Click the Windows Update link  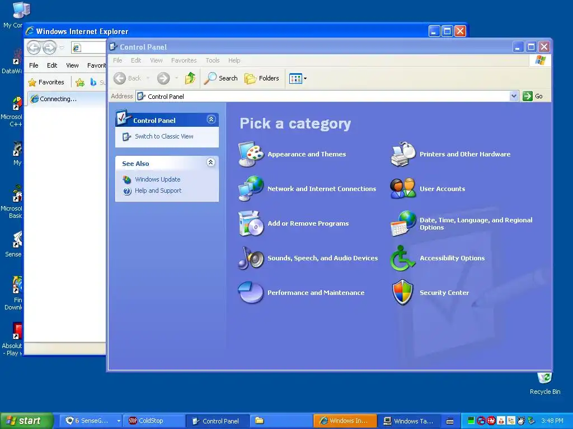(x=157, y=179)
